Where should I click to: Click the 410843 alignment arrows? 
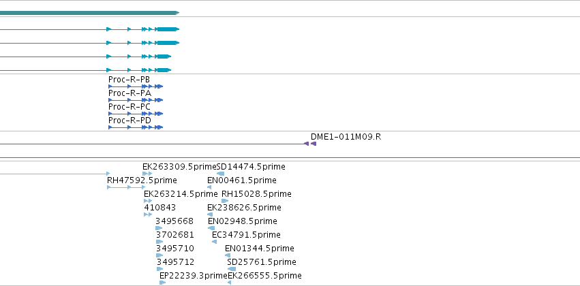(x=148, y=214)
